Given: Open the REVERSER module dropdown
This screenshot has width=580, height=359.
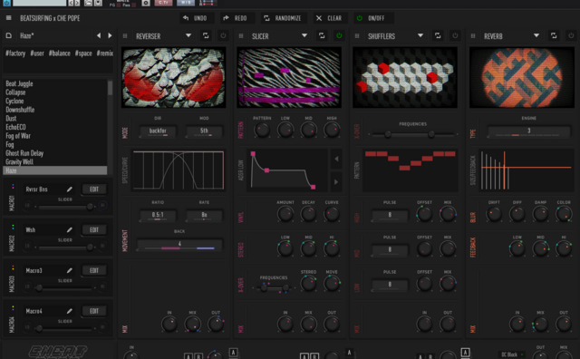Looking at the screenshot, I should coord(188,35).
